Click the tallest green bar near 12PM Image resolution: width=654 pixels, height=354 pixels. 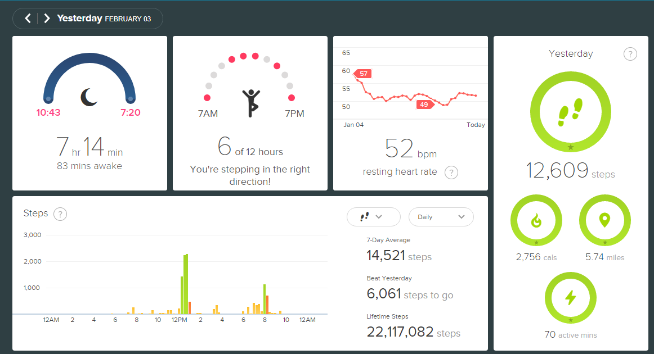pyautogui.click(x=186, y=284)
